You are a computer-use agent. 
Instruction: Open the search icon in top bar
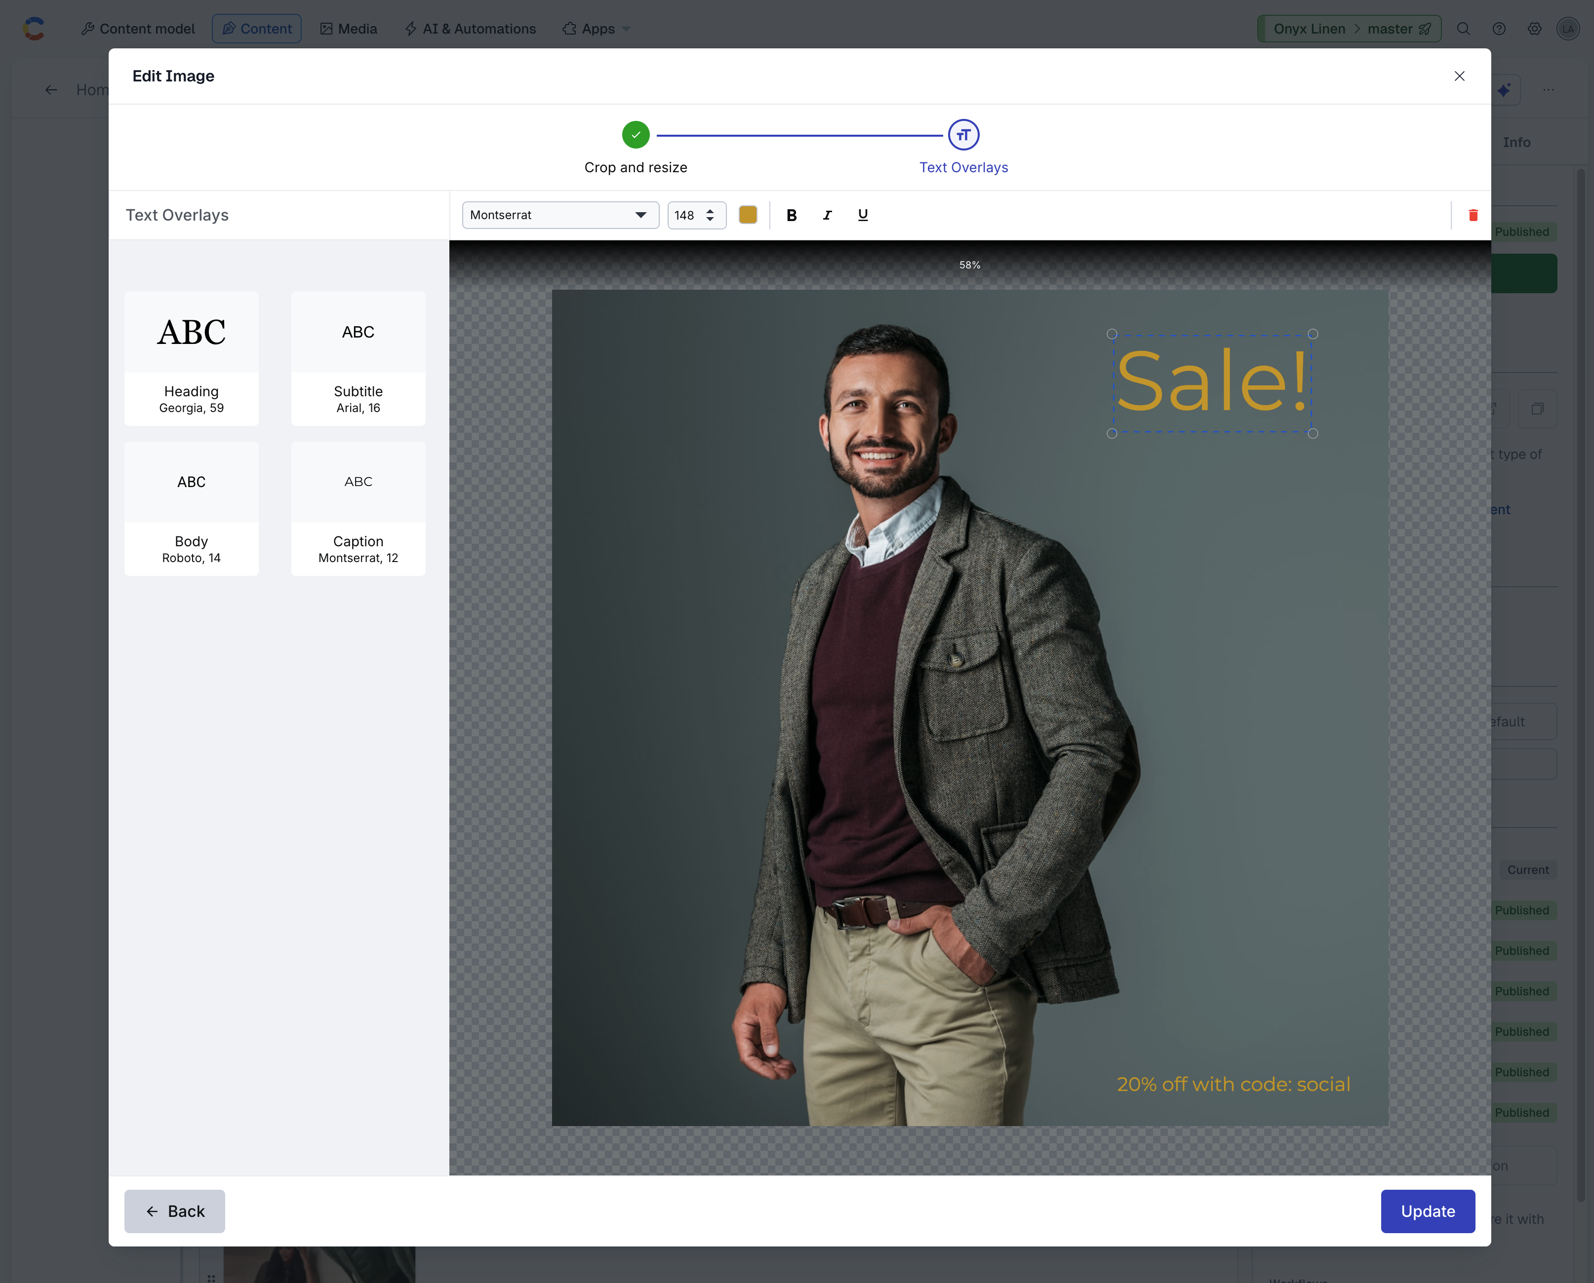click(1463, 29)
